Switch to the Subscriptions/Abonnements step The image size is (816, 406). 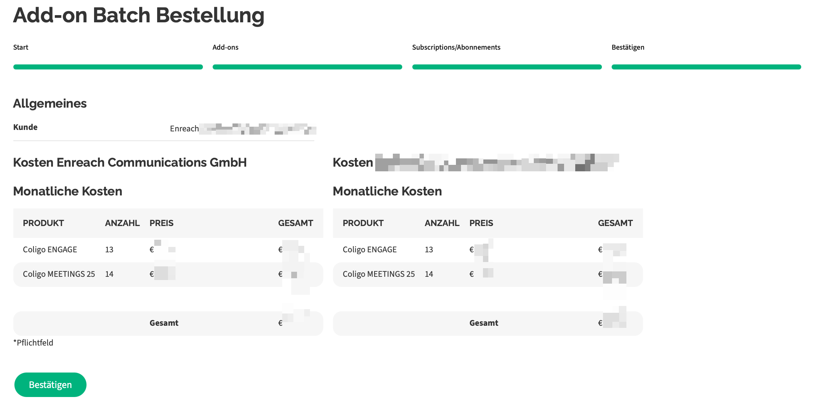click(456, 47)
